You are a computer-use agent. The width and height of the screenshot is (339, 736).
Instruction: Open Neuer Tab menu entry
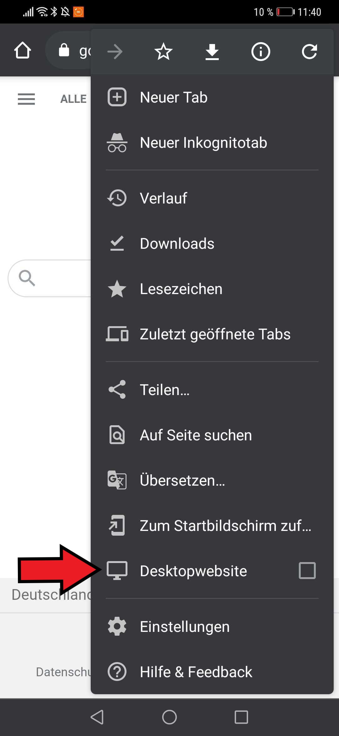click(174, 97)
